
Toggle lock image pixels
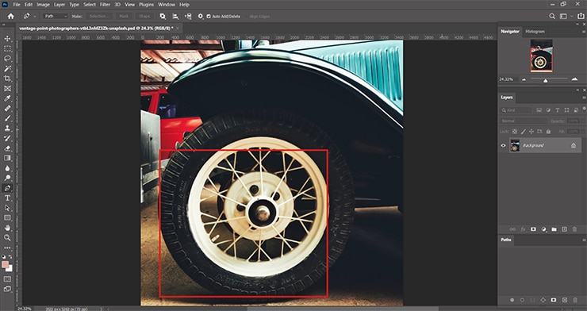(523, 132)
